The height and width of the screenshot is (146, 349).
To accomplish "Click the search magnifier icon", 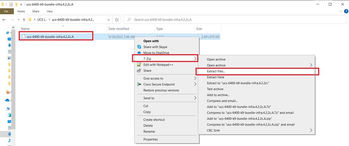I will click(x=129, y=20).
